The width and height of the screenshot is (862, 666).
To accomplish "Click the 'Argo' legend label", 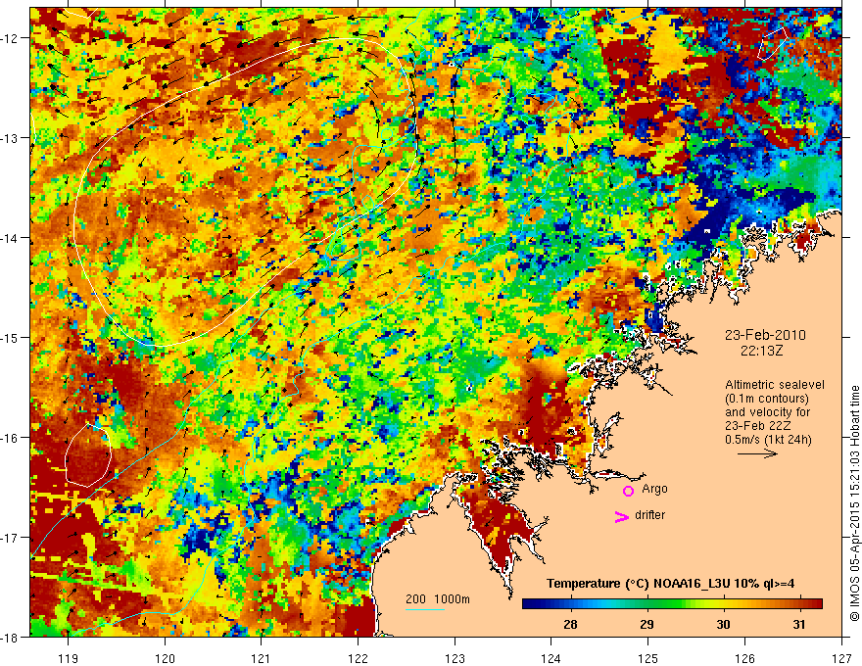I will coord(654,489).
